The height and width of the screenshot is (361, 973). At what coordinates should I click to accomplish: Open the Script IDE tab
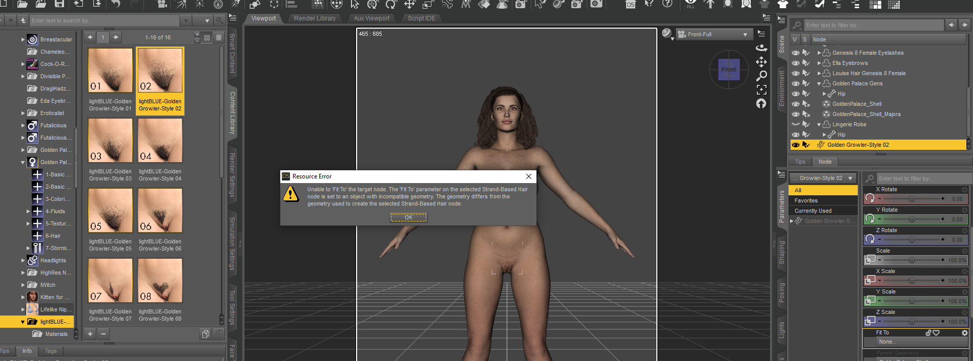(x=421, y=18)
